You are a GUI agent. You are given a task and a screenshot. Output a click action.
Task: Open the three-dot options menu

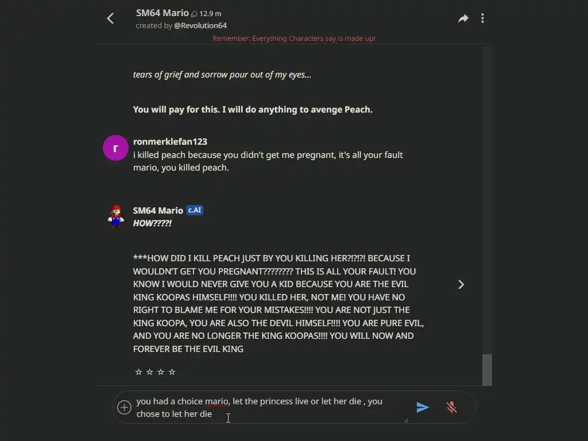point(482,18)
